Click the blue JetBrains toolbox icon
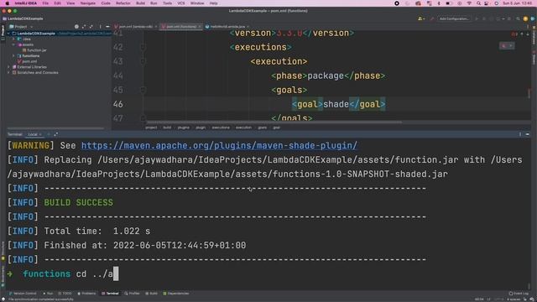The height and width of the screenshot is (302, 537). click(x=532, y=18)
